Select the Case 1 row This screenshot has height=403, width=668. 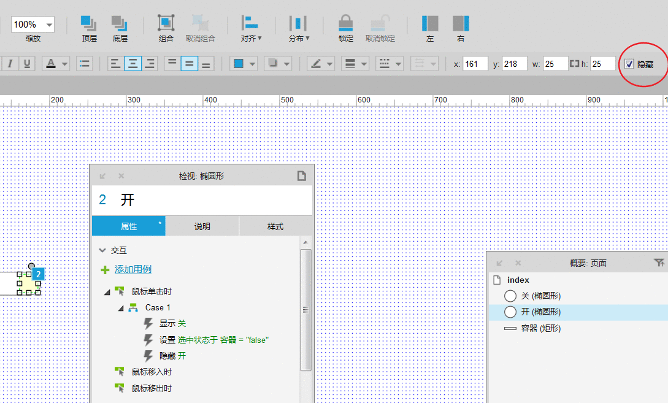coord(157,307)
